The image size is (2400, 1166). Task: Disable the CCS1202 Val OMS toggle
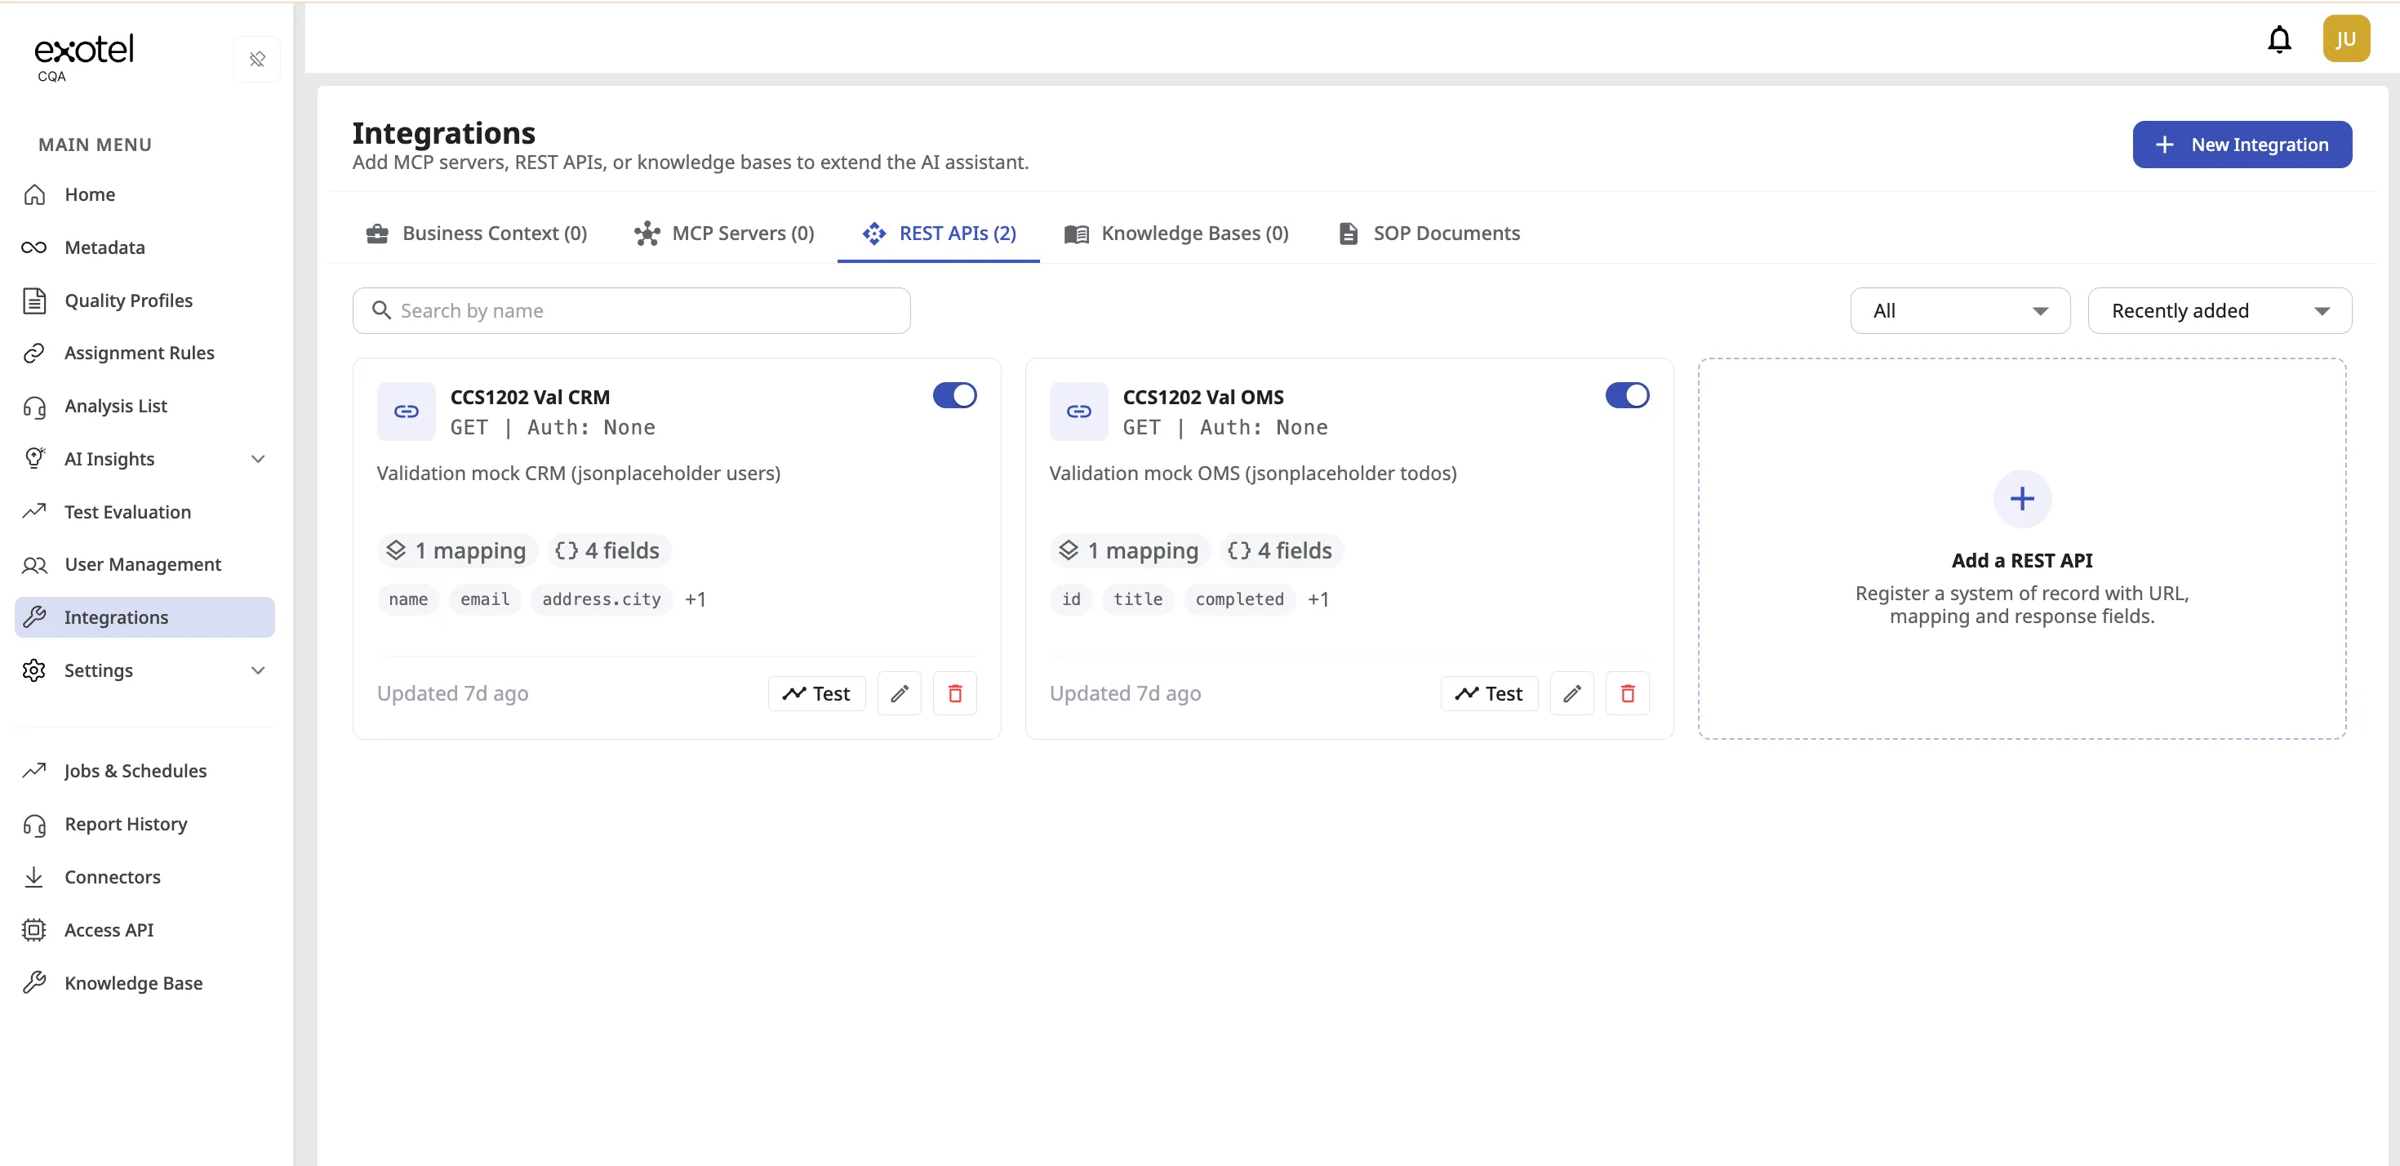tap(1628, 395)
